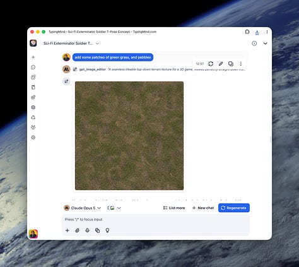The image size is (299, 267).
Task: Click the paperclip attach icon
Action: tap(77, 230)
